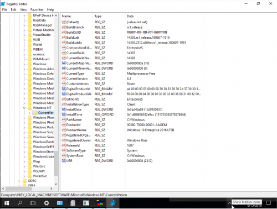Image resolution: width=277 pixels, height=209 pixels.
Task: Click the registry path in status bar
Action: pos(64,195)
